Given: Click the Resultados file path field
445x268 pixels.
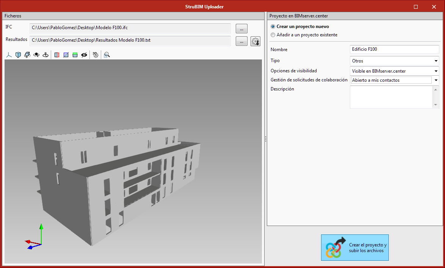Looking at the screenshot, I should pyautogui.click(x=130, y=41).
